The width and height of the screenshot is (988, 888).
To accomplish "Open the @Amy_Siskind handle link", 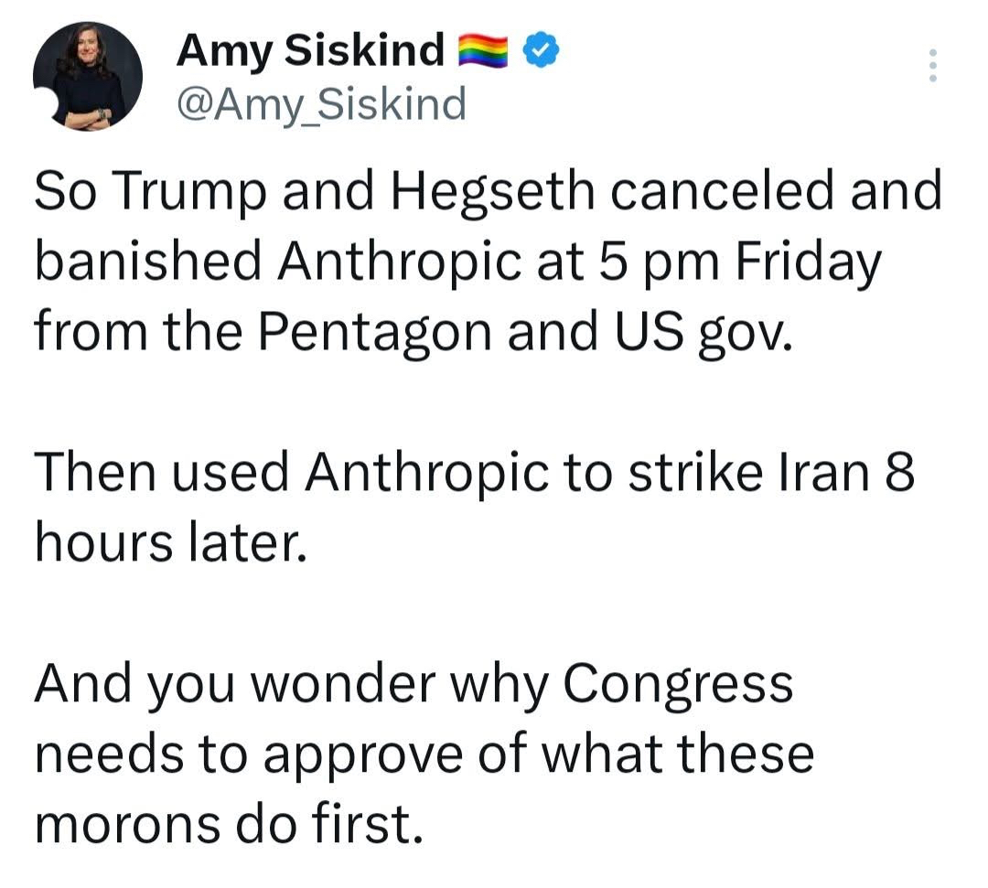I will (321, 104).
